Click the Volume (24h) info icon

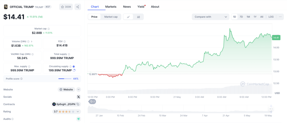tap(28, 41)
